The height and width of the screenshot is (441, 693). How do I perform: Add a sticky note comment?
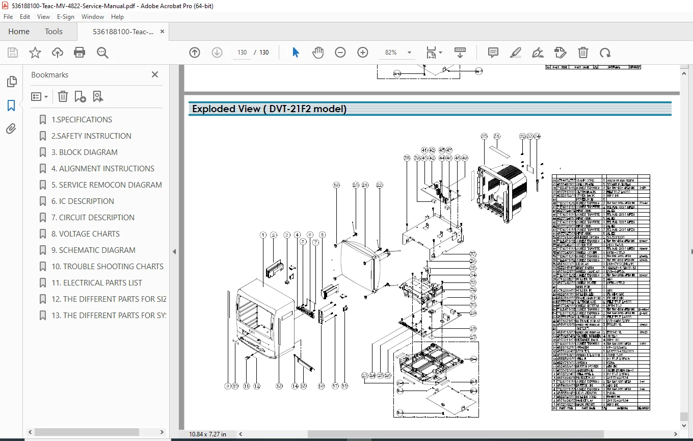point(493,53)
